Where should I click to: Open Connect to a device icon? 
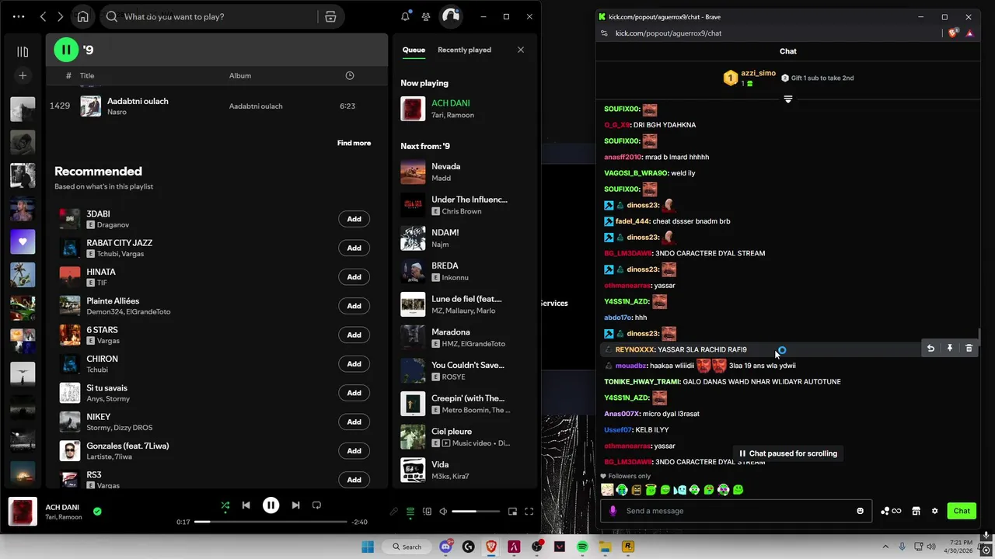(x=427, y=512)
